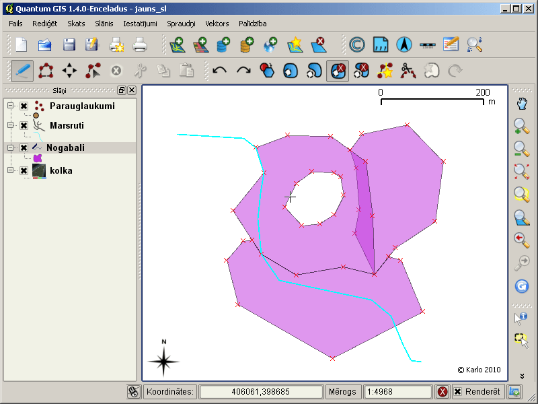
Task: Click the Nogabali purple symbol swatch
Action: point(38,158)
